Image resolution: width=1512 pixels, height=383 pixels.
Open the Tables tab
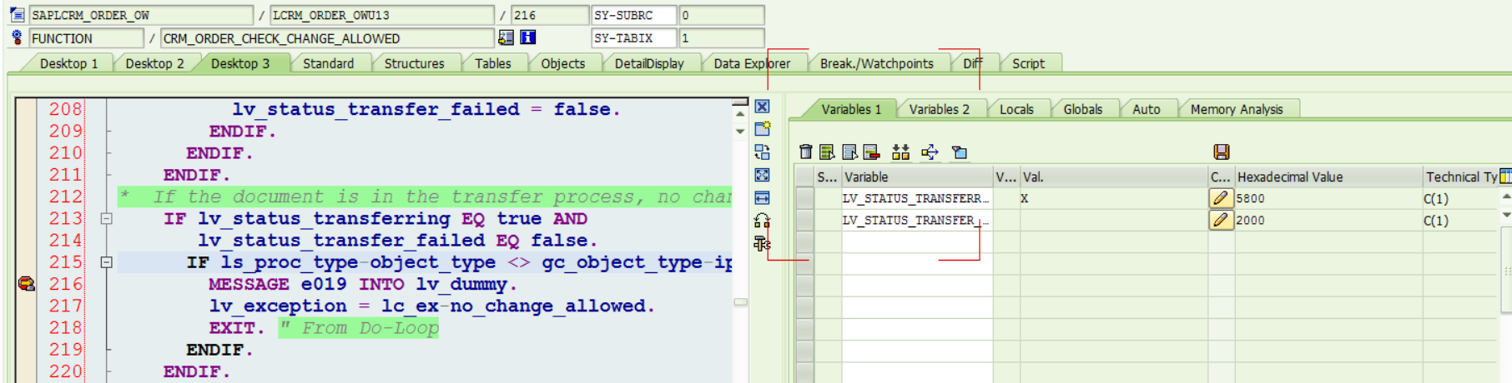point(492,63)
